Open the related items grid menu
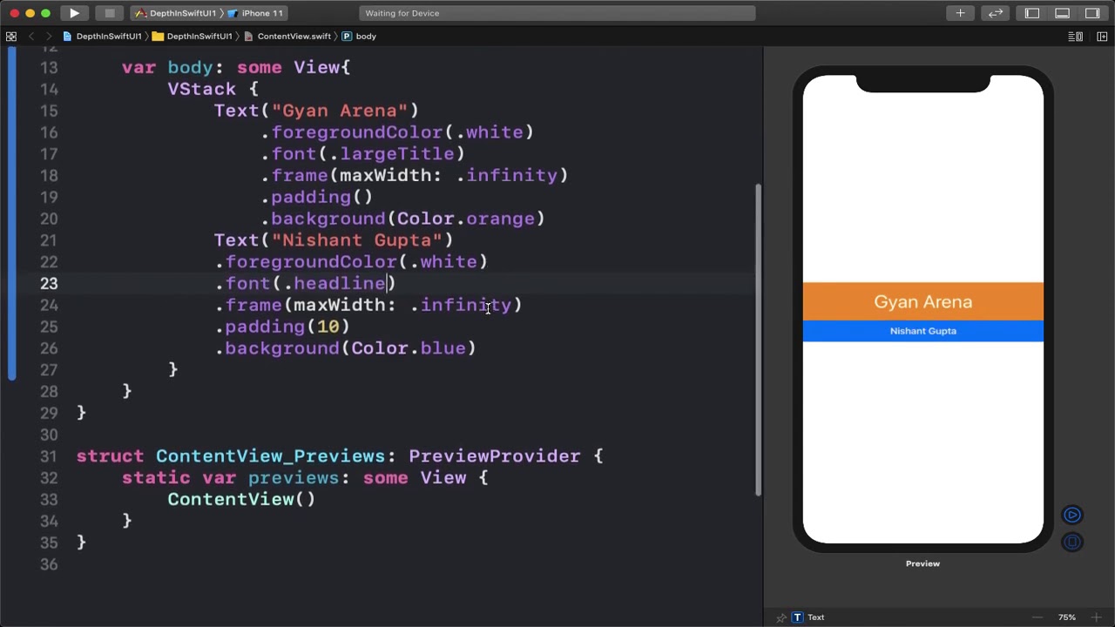This screenshot has width=1115, height=627. tap(10, 37)
